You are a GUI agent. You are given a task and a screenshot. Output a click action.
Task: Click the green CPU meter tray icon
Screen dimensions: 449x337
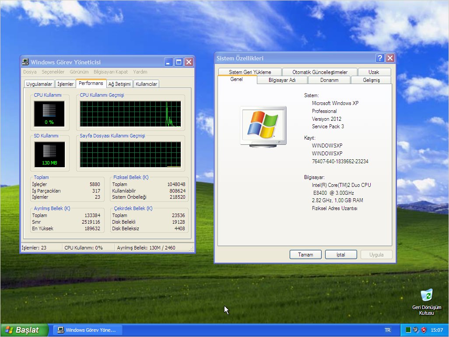(408, 330)
